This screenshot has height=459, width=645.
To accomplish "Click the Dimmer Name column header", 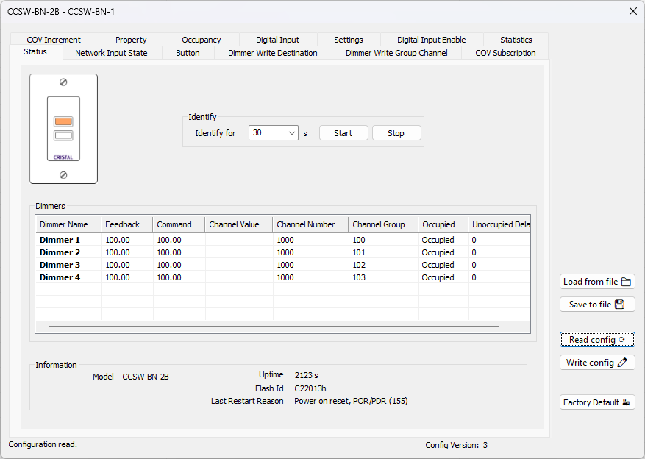I will point(68,224).
